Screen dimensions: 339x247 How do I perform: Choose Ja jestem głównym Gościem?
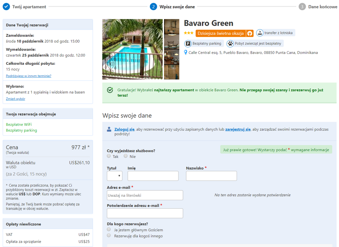tap(109, 229)
